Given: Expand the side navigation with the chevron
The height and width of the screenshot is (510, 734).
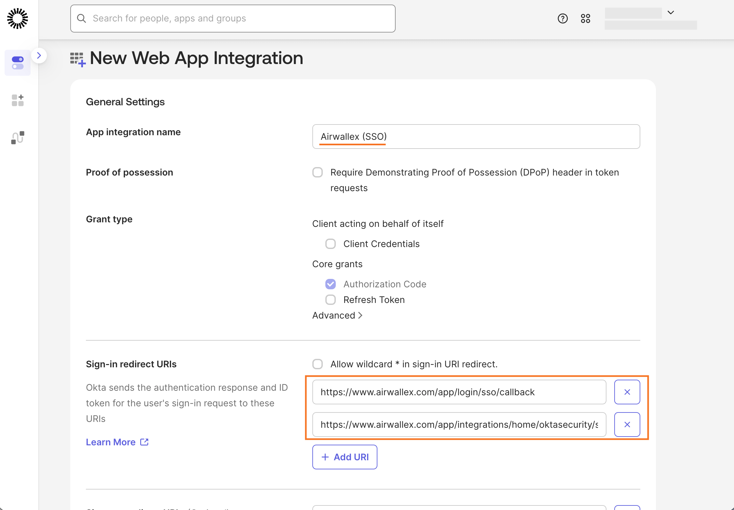Looking at the screenshot, I should pos(39,56).
